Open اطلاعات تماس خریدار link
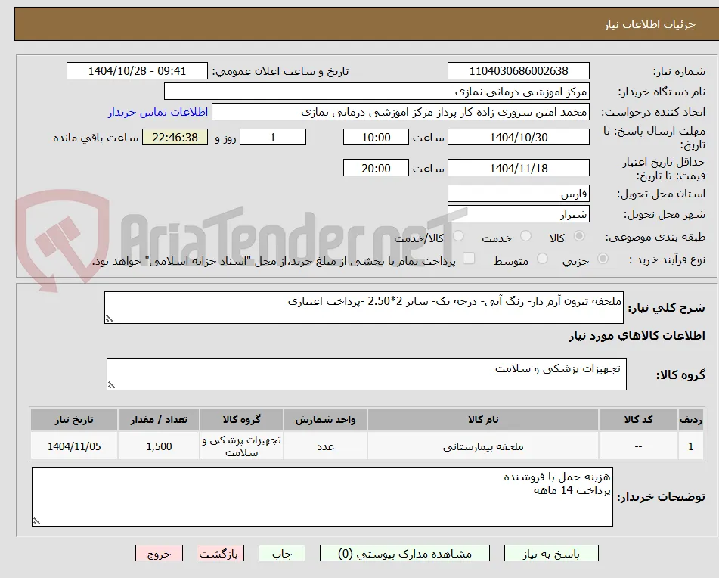 tap(158, 113)
